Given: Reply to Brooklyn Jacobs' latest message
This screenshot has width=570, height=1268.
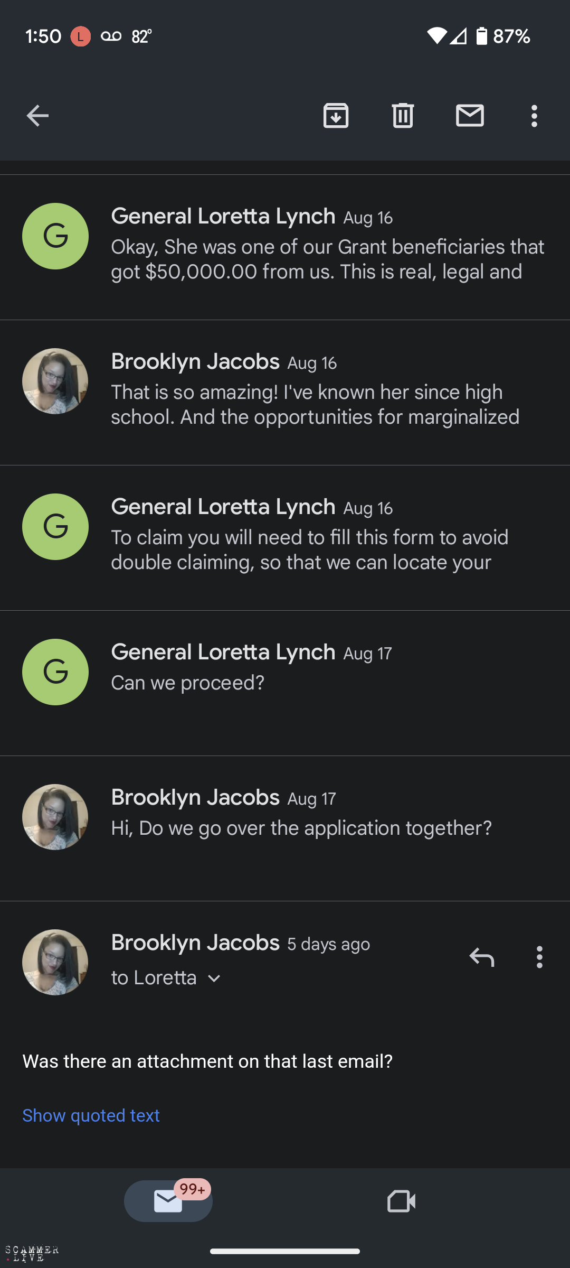Looking at the screenshot, I should (x=482, y=957).
